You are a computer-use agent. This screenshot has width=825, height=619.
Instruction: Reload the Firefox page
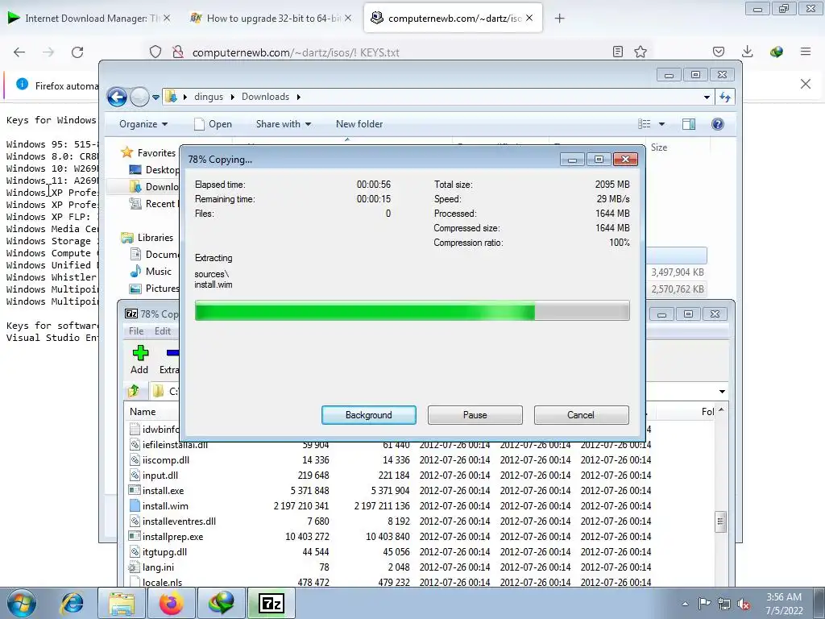pos(77,52)
